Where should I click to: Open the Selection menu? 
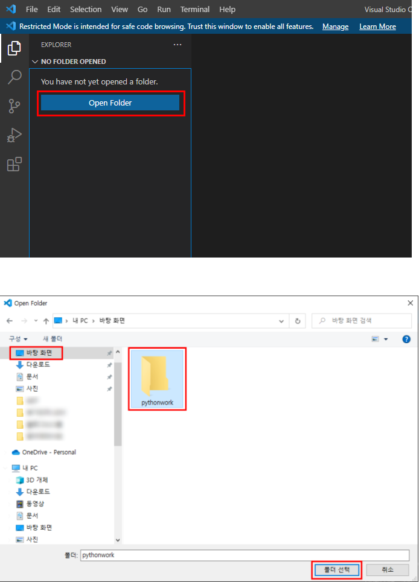[x=86, y=9]
